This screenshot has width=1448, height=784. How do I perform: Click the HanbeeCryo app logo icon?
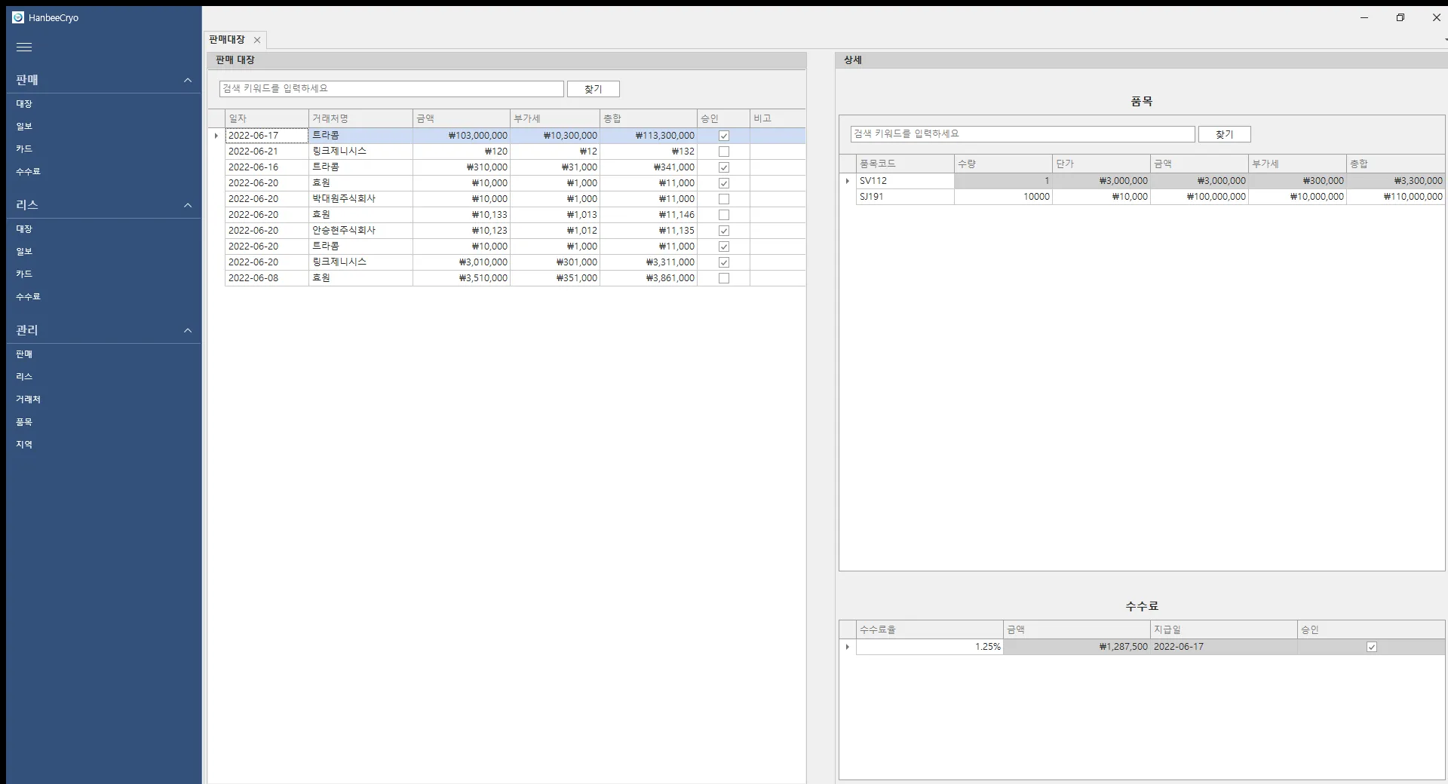[18, 17]
